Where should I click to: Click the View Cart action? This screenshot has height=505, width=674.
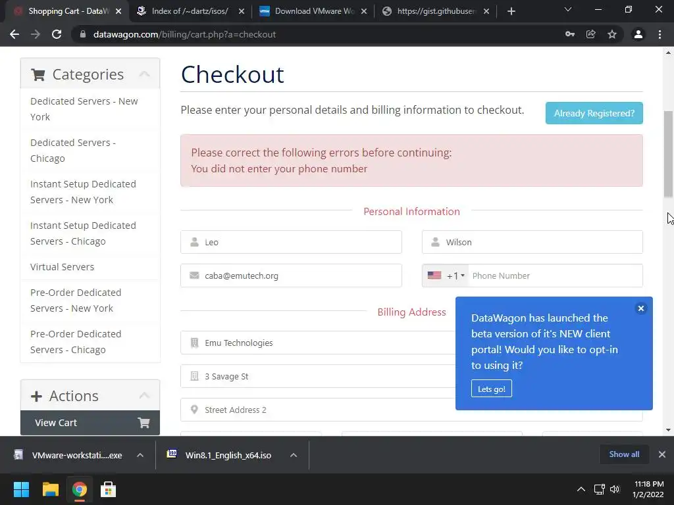tap(90, 423)
